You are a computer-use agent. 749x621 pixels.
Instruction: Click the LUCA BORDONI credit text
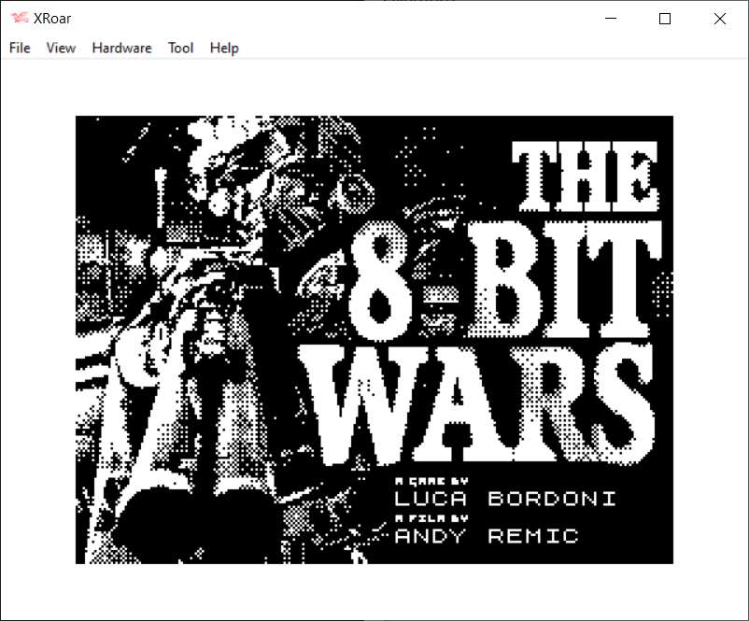click(505, 499)
